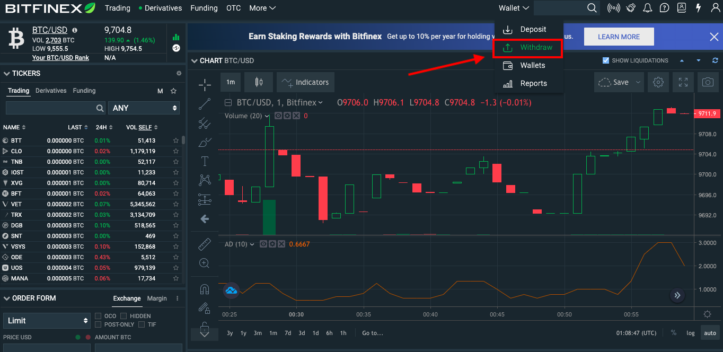This screenshot has width=723, height=352.
Task: Favorite the VET ticker star
Action: tap(176, 204)
